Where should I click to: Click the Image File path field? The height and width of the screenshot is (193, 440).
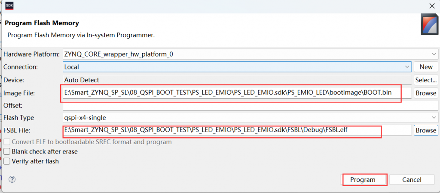coord(231,93)
